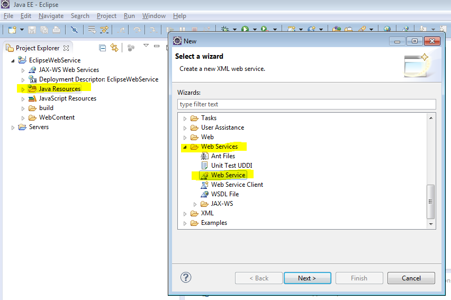451x300 pixels.
Task: Expand the Tasks wizard folder
Action: pyautogui.click(x=185, y=119)
